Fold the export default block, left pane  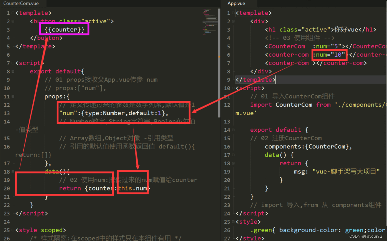tap(13, 71)
